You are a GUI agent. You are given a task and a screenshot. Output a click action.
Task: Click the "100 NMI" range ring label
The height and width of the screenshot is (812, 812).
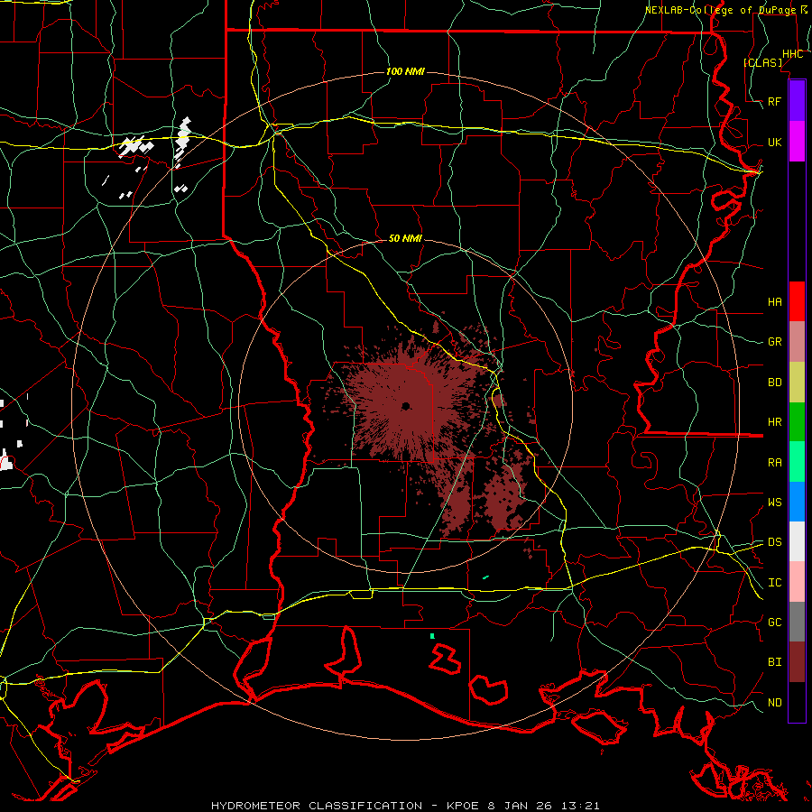pos(405,71)
